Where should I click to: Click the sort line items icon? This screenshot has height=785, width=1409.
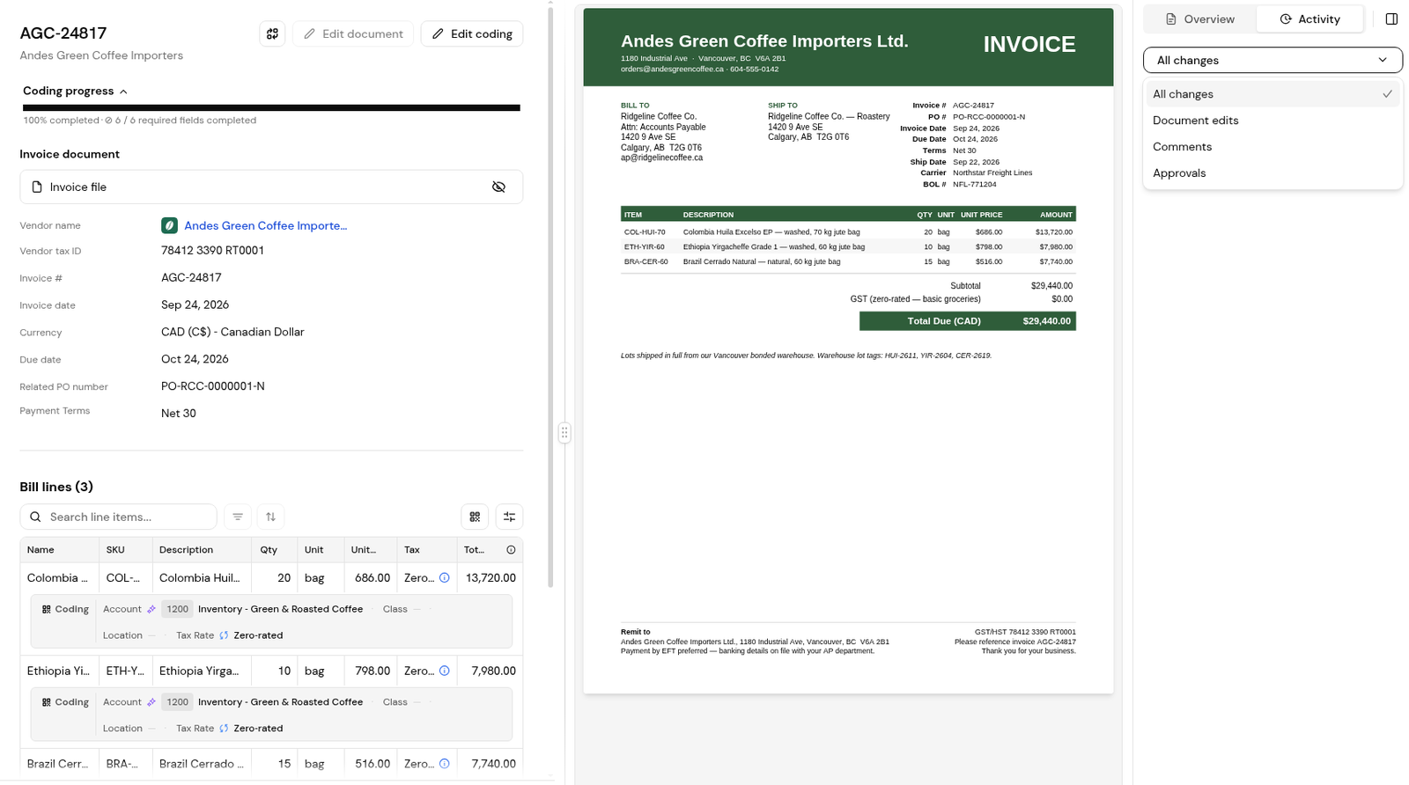click(x=270, y=517)
